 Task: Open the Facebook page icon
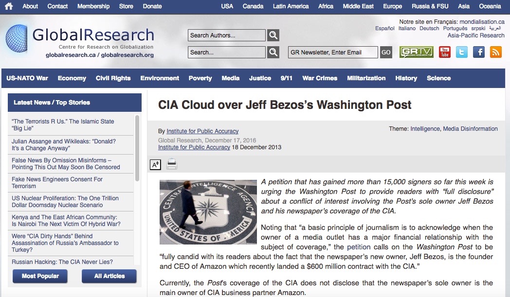pos(479,52)
